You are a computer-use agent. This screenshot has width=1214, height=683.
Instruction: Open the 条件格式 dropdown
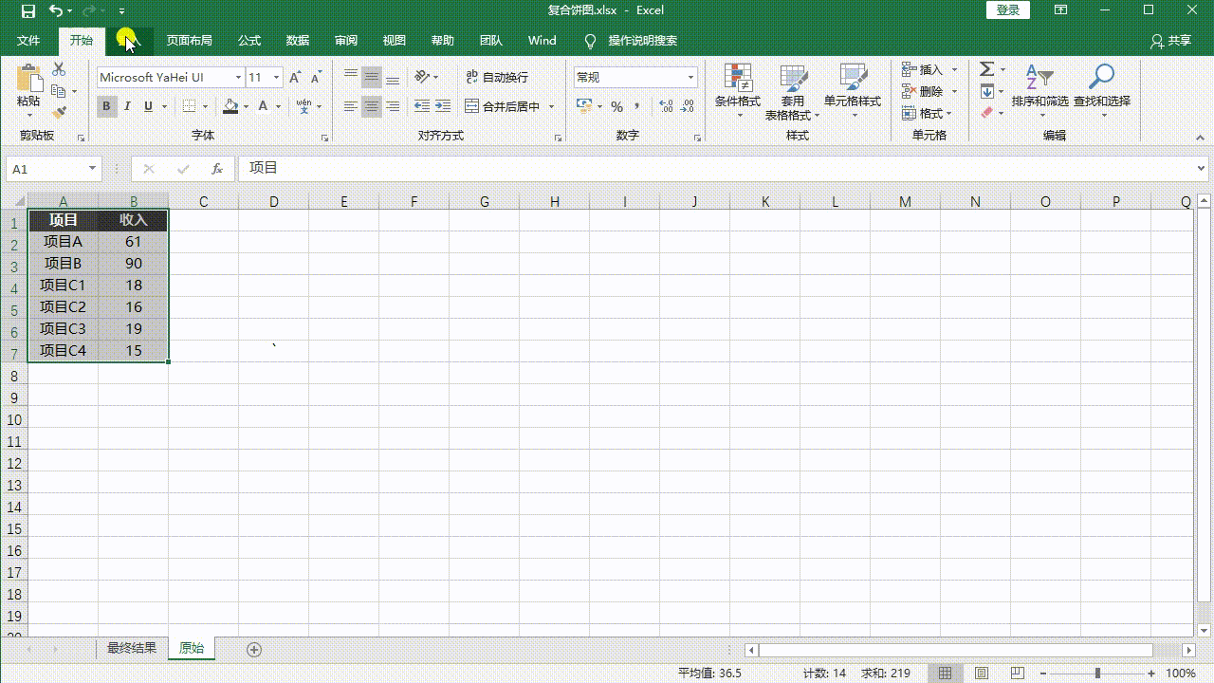click(738, 92)
